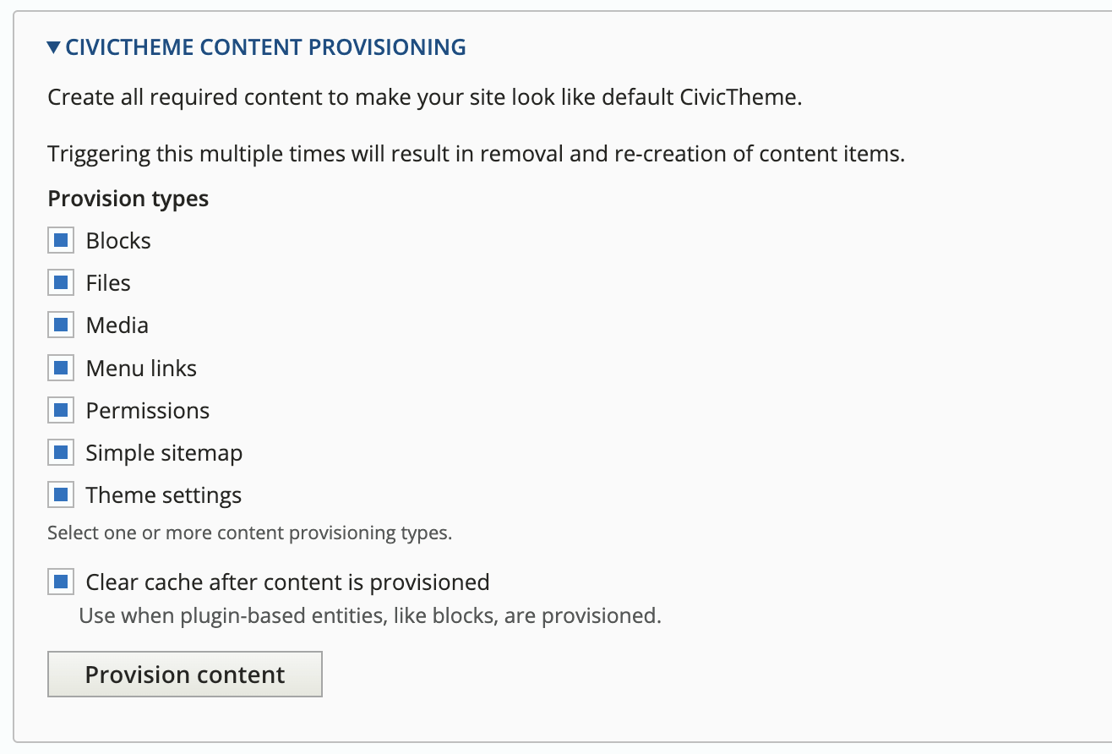The width and height of the screenshot is (1112, 754).
Task: Disable the Permissions checkbox square
Action: (61, 411)
